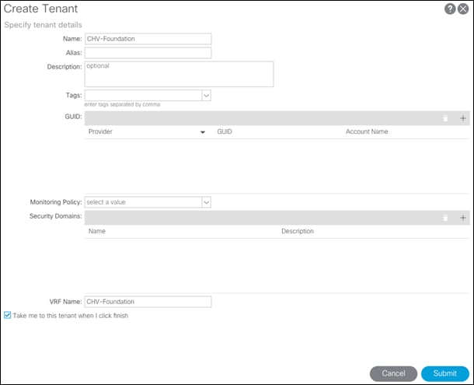Open the Tags dropdown arrow
474x385 pixels.
(206, 96)
